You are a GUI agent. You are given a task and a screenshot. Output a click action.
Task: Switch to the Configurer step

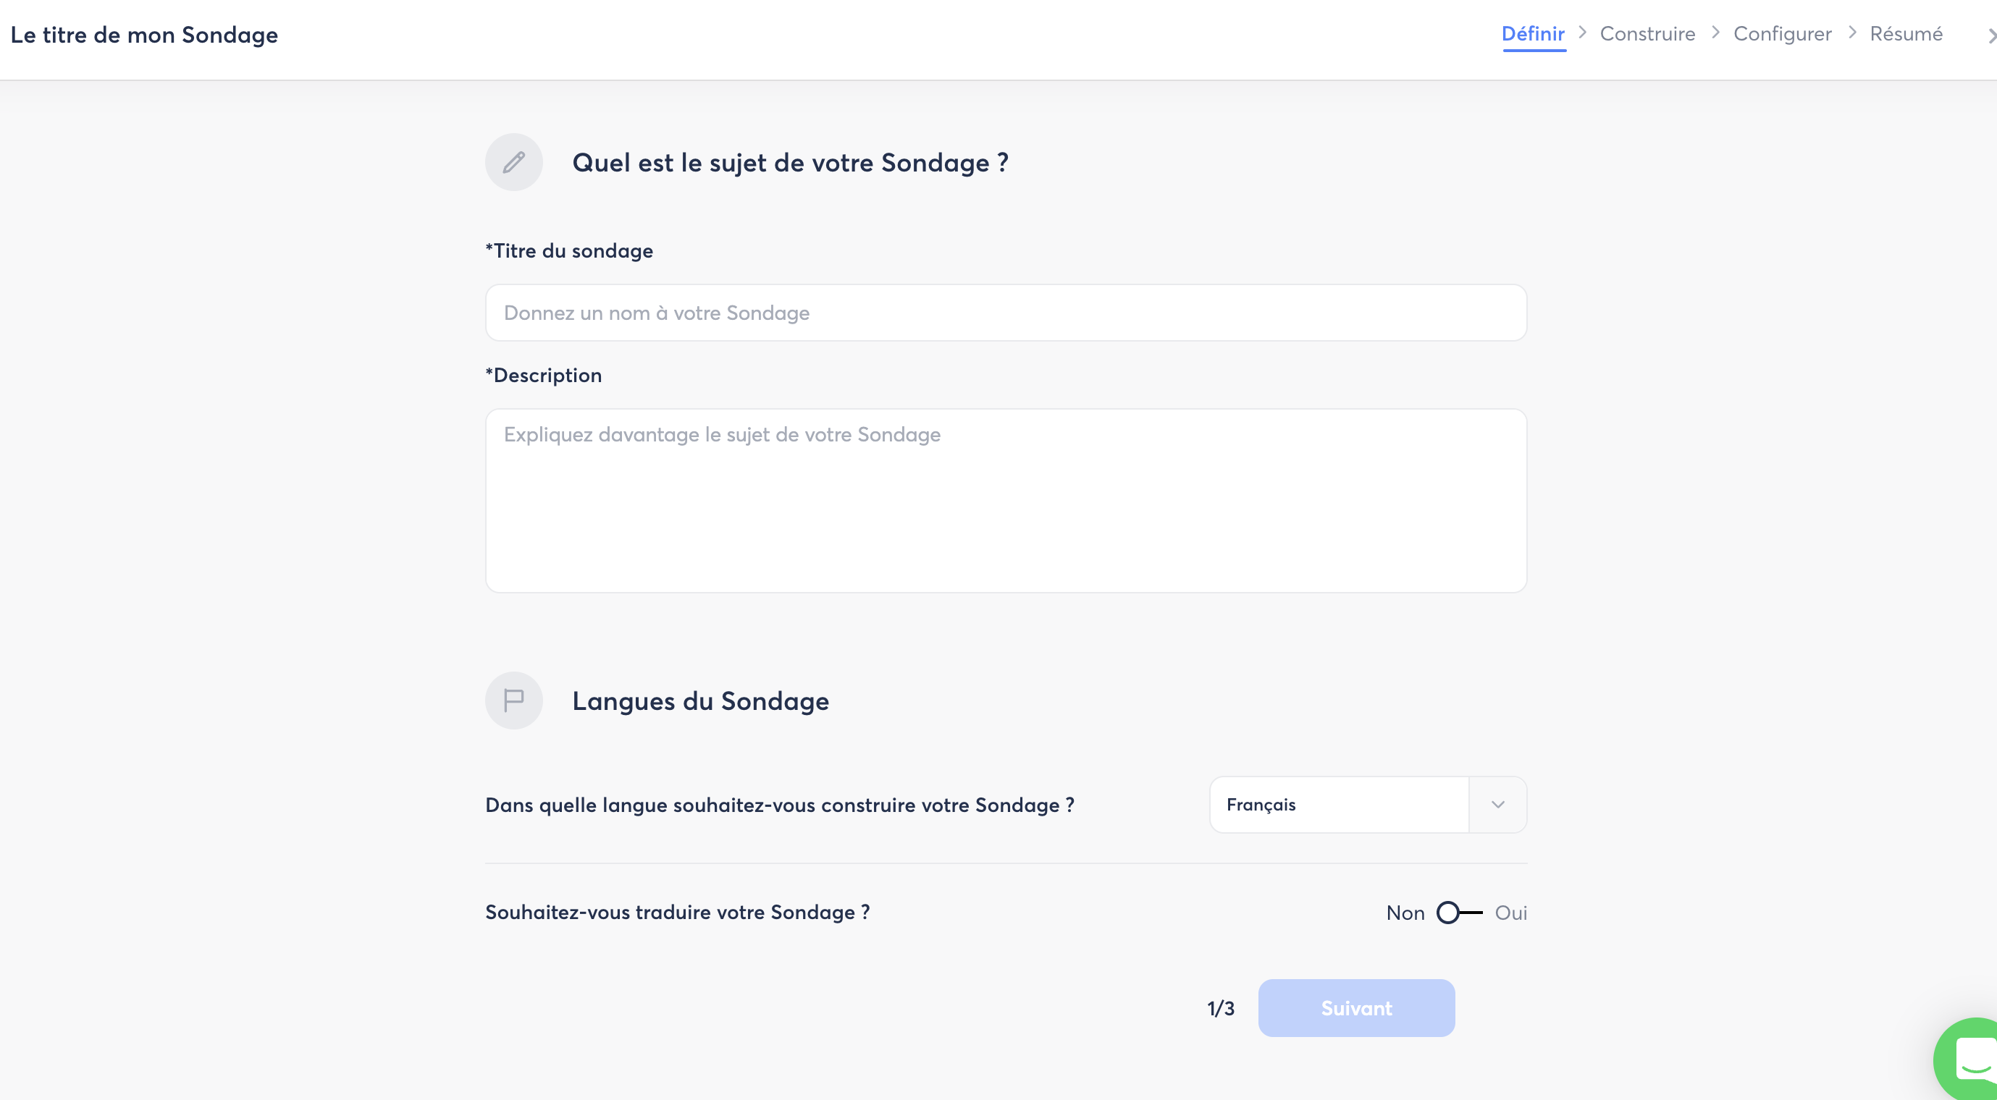(1782, 34)
